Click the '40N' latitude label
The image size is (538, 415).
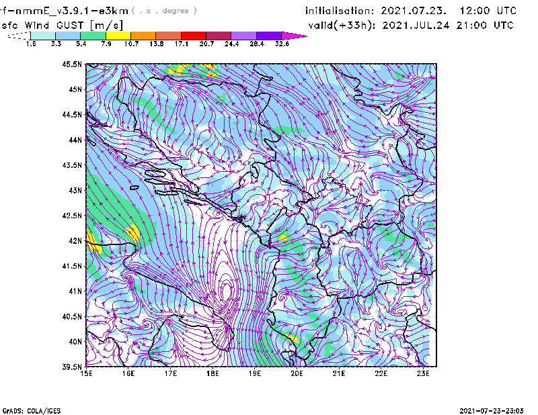coord(75,342)
